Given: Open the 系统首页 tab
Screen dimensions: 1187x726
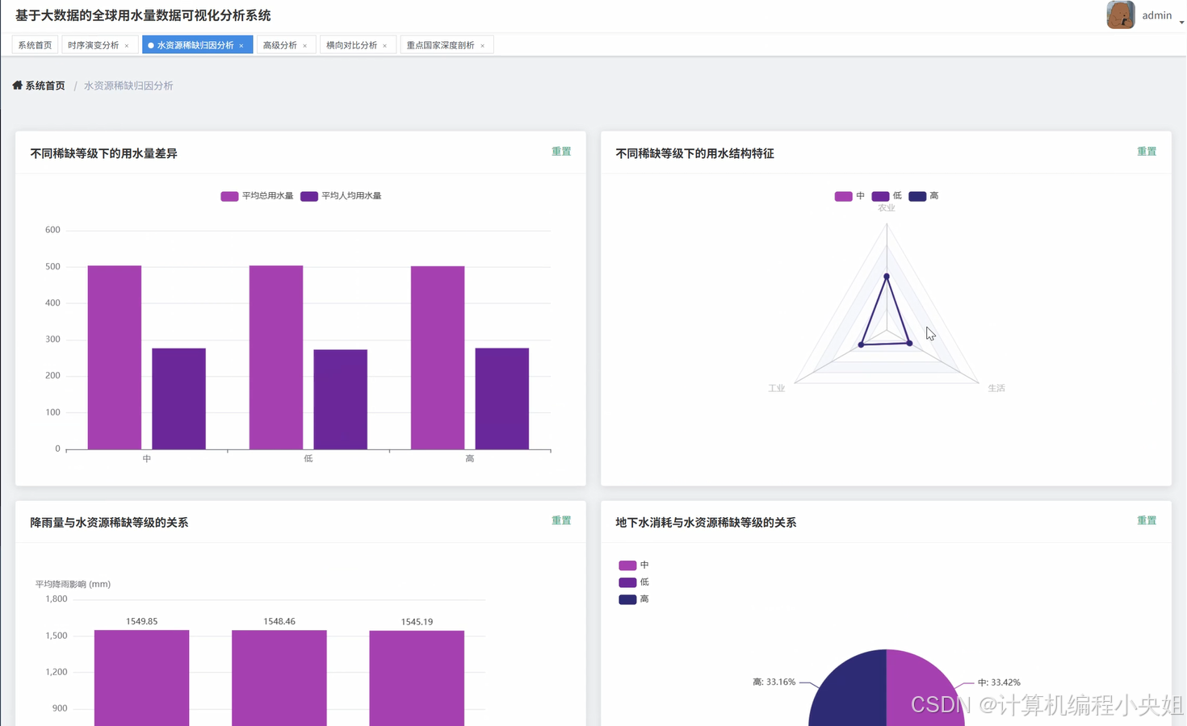Looking at the screenshot, I should point(35,45).
